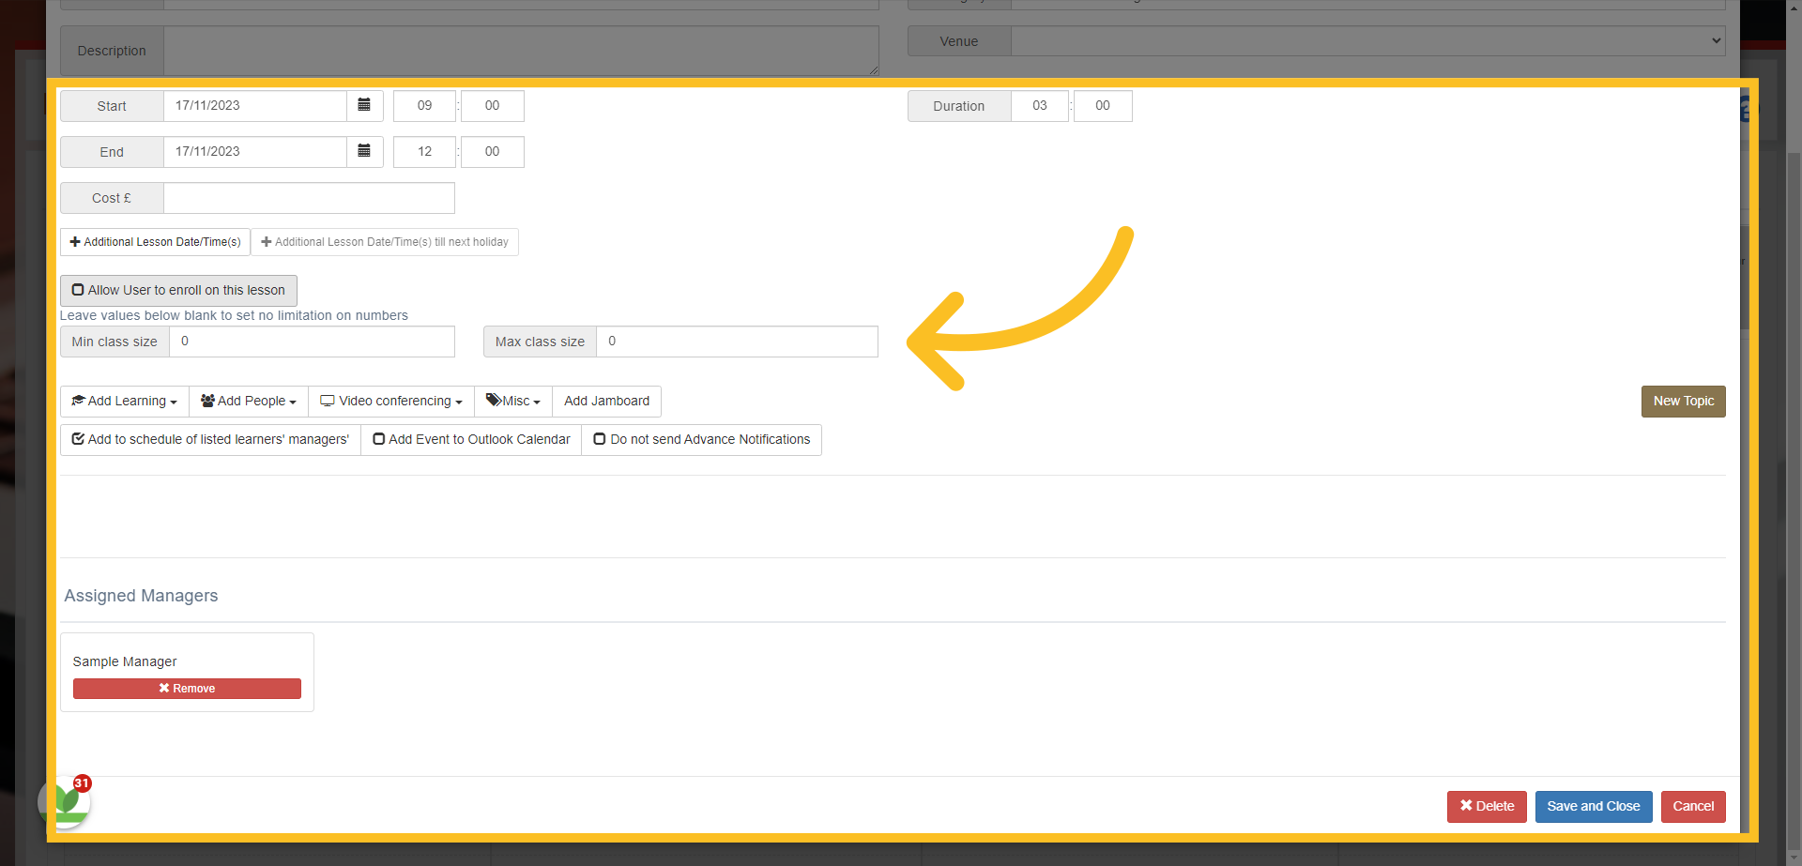Tick Allow User to enroll on this lesson
Screen dimensions: 1802x866
click(178, 290)
